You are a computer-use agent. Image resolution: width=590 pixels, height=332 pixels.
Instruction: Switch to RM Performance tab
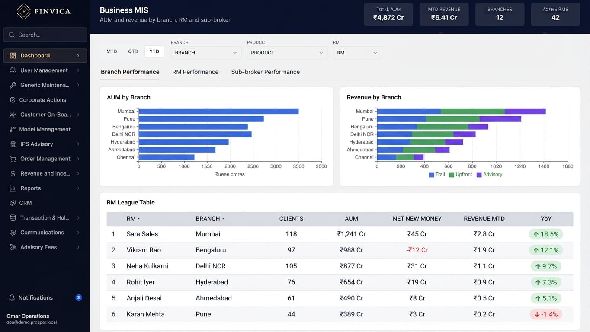pyautogui.click(x=196, y=72)
